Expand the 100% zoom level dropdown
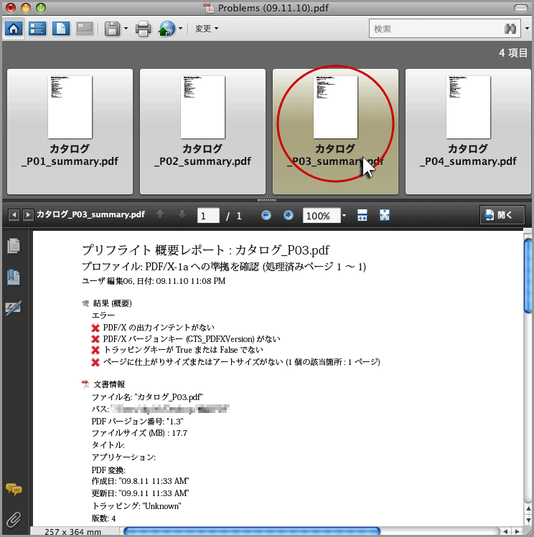 pyautogui.click(x=345, y=216)
